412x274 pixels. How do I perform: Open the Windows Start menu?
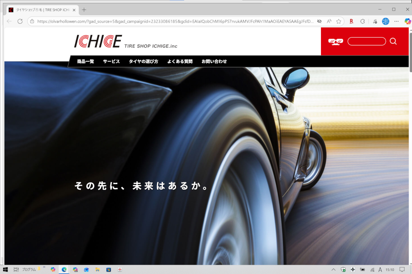[x=5, y=270]
